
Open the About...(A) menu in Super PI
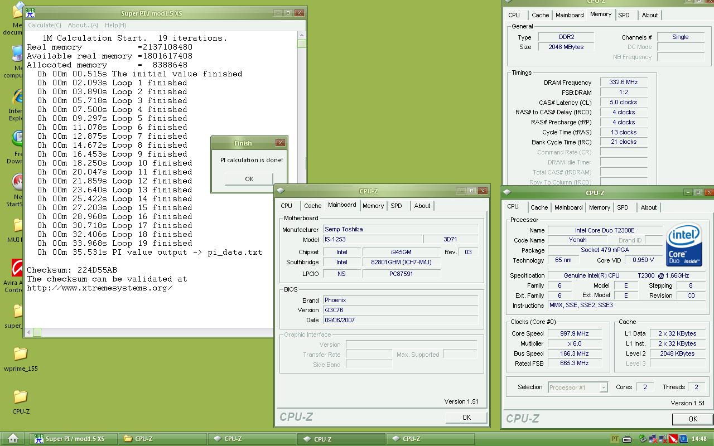point(83,25)
